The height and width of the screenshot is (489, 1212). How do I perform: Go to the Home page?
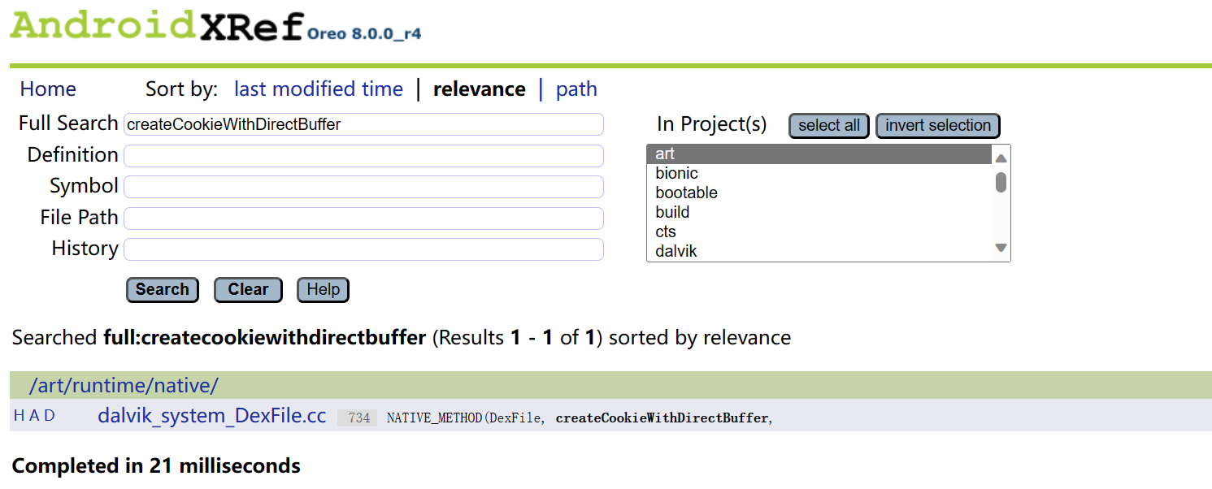click(48, 89)
